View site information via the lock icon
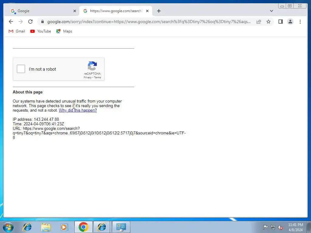Viewport: 311px width, 233px height. click(x=43, y=22)
